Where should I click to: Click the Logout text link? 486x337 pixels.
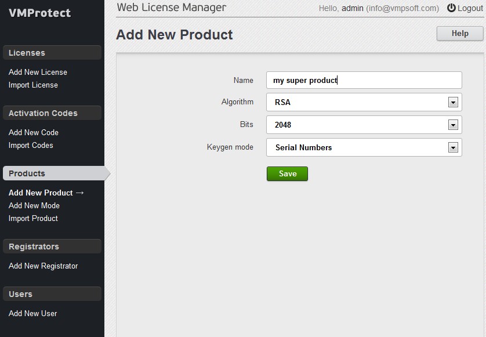pyautogui.click(x=470, y=8)
